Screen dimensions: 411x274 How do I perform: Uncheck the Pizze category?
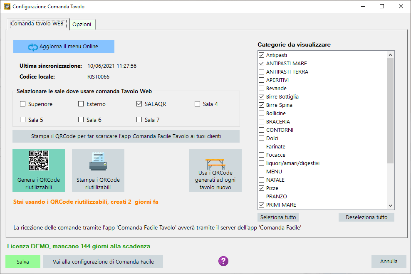(261, 188)
